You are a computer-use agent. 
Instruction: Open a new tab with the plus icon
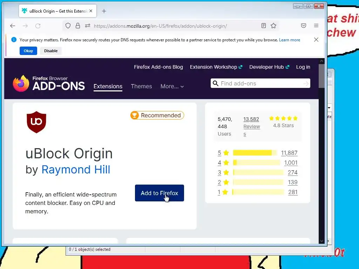104,11
